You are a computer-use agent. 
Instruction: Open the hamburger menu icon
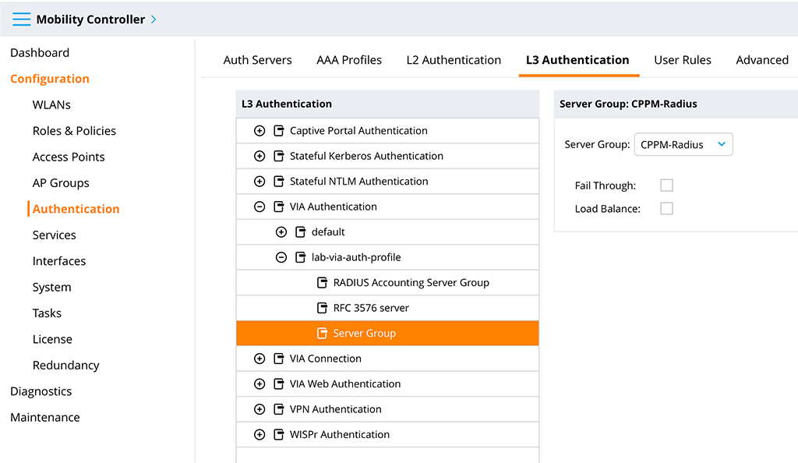21,19
